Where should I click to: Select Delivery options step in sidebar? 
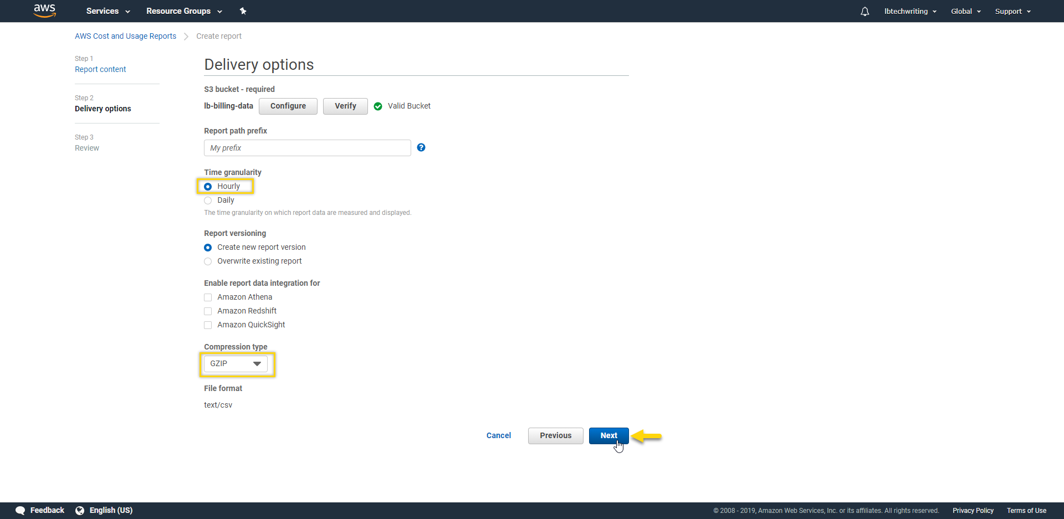coord(103,109)
